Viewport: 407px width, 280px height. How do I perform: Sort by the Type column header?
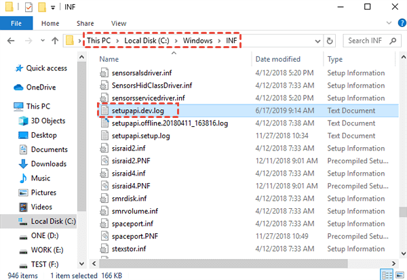pos(335,60)
